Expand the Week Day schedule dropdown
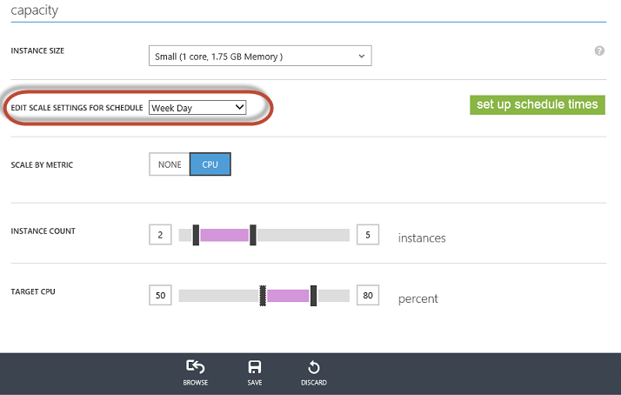Image resolution: width=621 pixels, height=395 pixels. 197,107
